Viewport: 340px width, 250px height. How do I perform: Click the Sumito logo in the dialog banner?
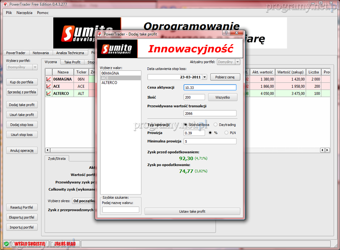pos(117,49)
